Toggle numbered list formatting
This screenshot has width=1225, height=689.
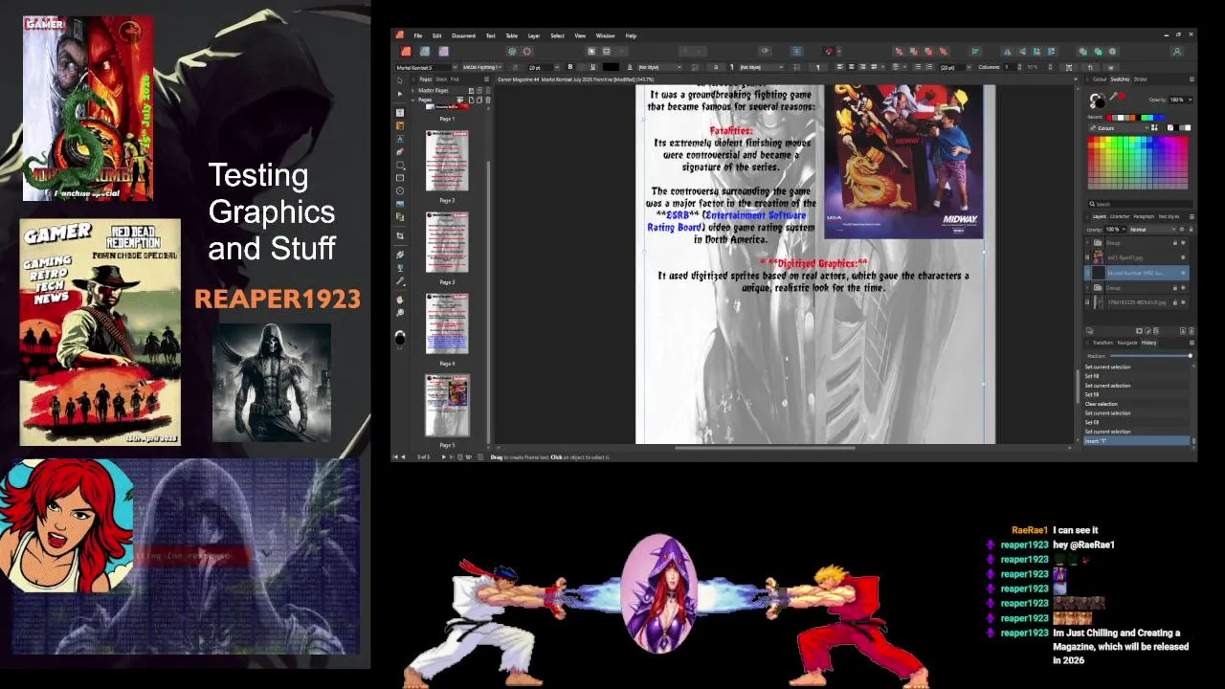(929, 67)
